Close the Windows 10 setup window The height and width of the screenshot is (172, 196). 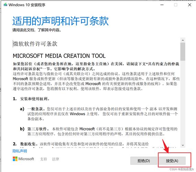coord(189,5)
